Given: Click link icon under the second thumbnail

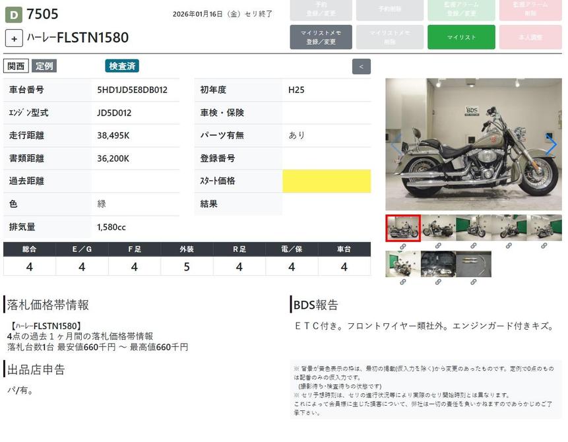Looking at the screenshot, I should (438, 245).
